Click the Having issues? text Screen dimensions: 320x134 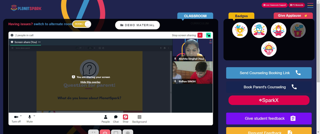tap(20, 24)
